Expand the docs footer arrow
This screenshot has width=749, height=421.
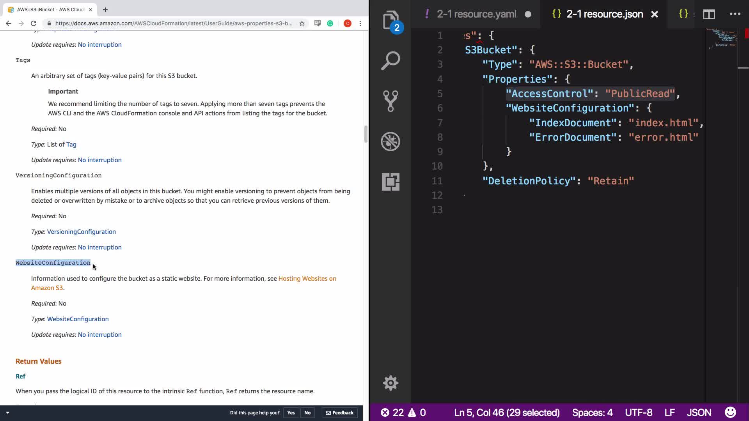(7, 412)
